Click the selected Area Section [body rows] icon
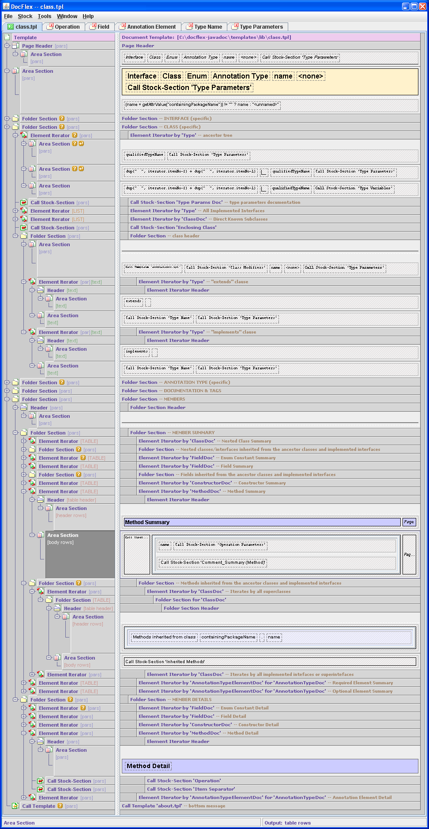Viewport: 429px width, 829px height. (41, 535)
